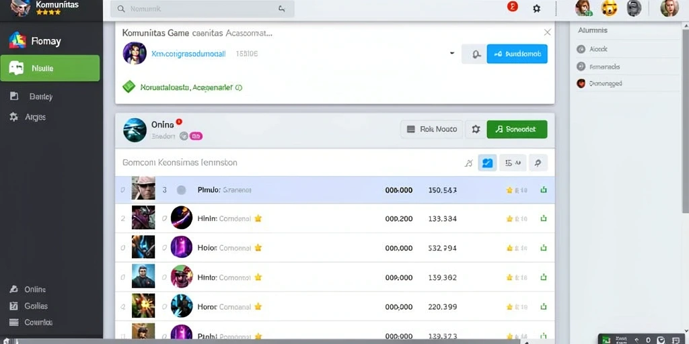Click the green upvote icon in 532.994 row
The height and width of the screenshot is (344, 689).
[x=544, y=248]
